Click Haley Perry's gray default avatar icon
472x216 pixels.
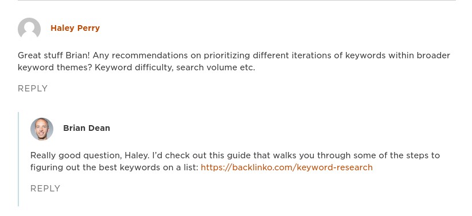tap(29, 28)
